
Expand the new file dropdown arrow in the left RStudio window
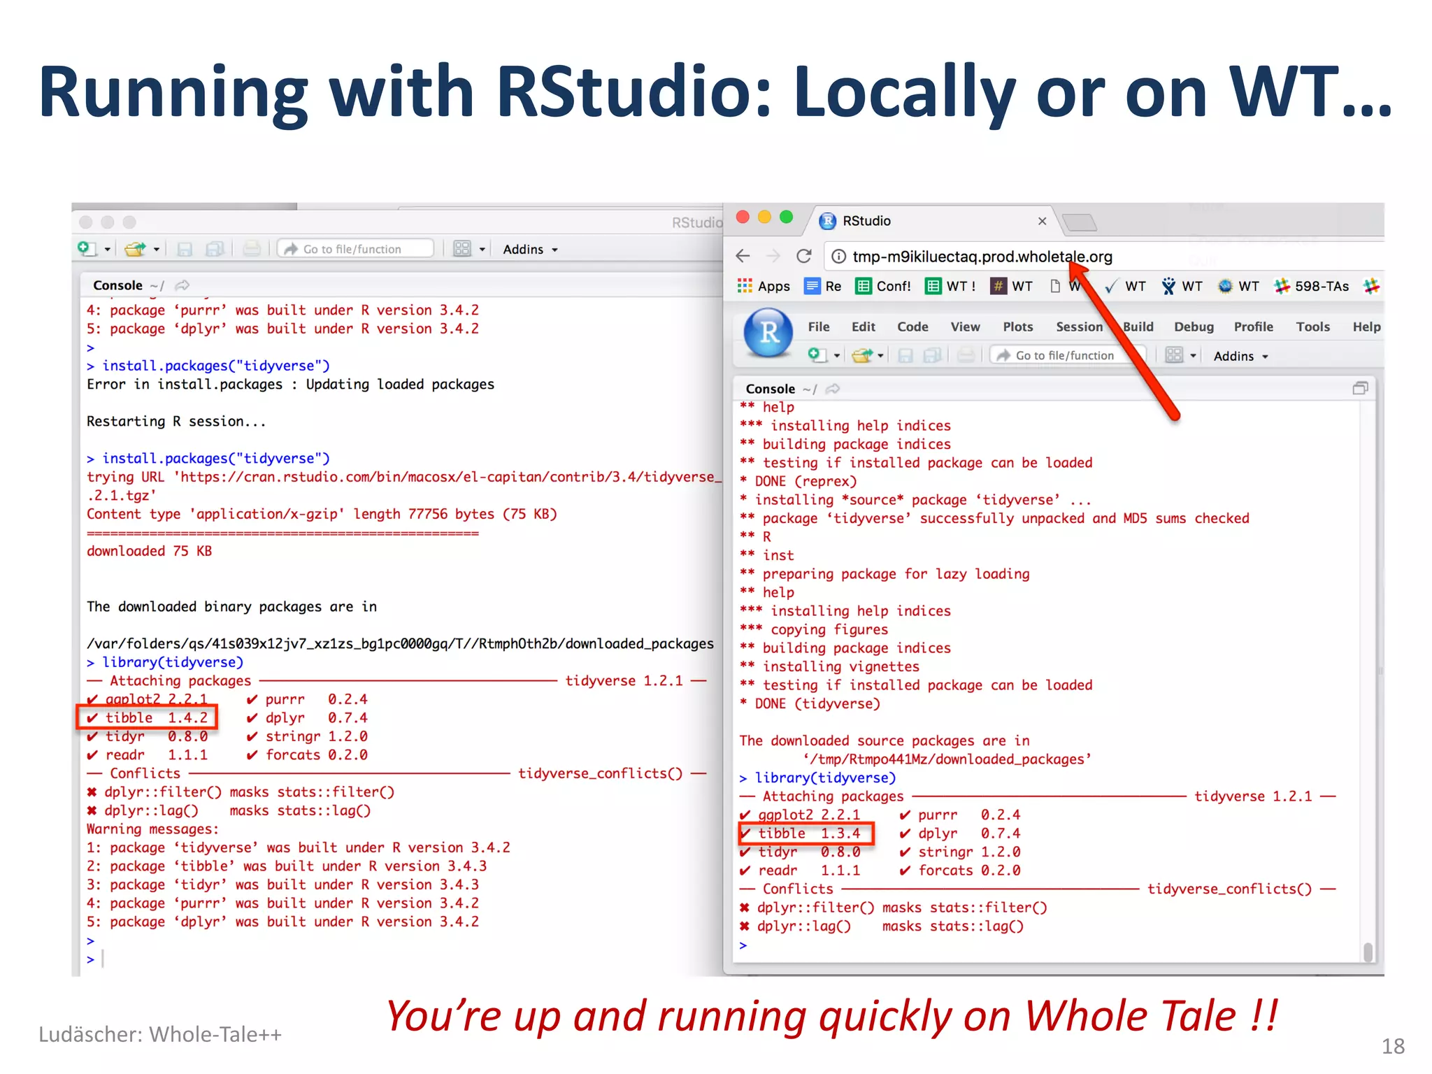coord(107,250)
